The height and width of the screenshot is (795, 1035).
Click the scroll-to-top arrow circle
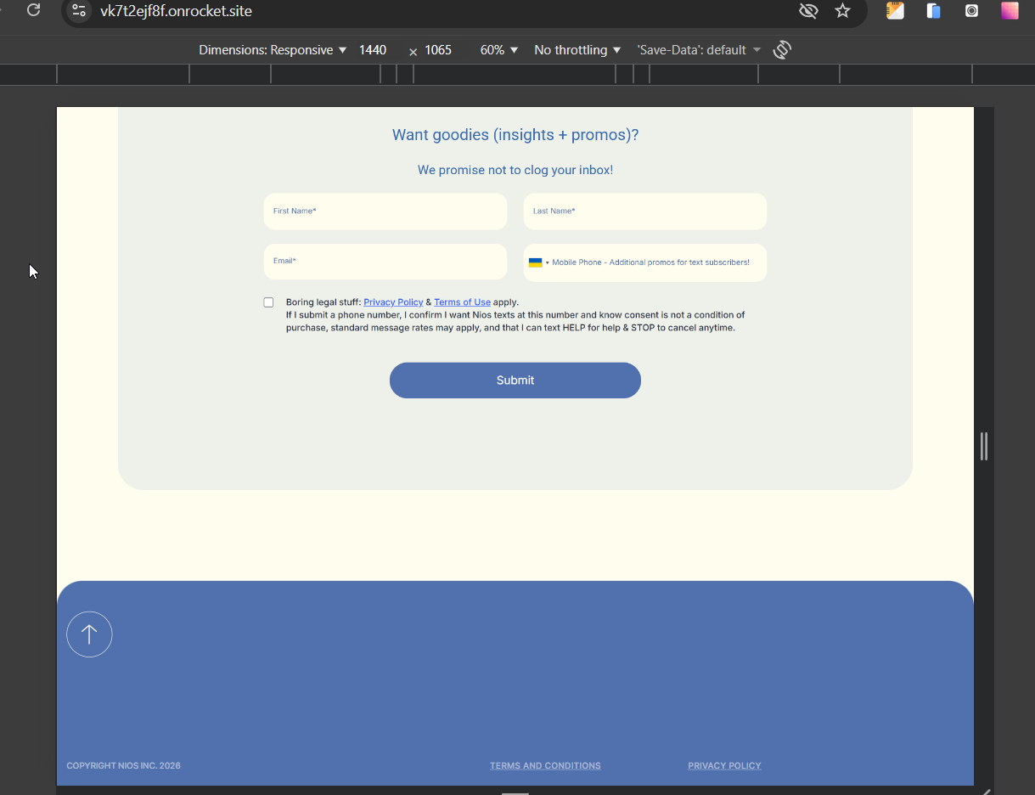pos(89,634)
